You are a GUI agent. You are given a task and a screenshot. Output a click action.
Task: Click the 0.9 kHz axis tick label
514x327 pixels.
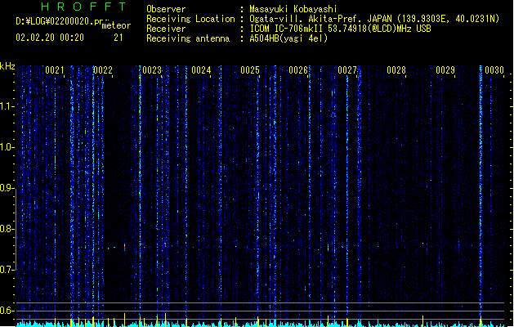[7, 188]
